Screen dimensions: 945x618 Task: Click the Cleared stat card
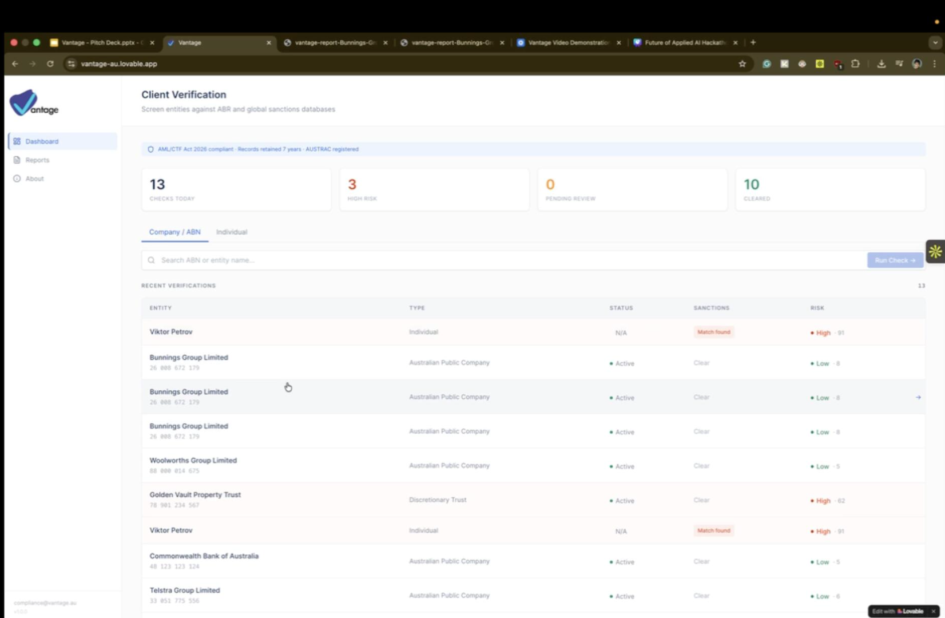click(x=830, y=189)
